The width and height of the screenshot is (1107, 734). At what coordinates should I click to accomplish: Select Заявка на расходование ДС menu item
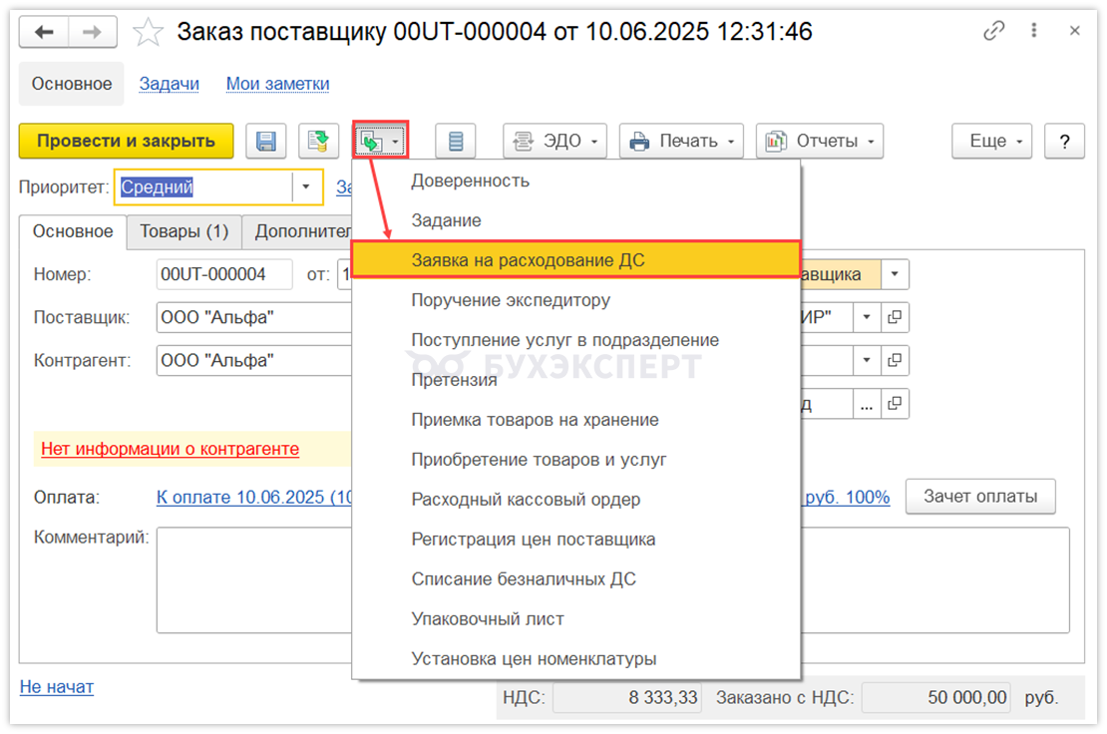point(575,260)
